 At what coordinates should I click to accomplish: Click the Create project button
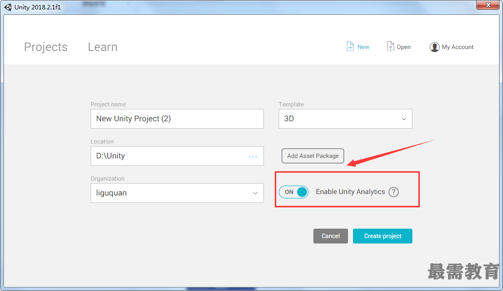pyautogui.click(x=382, y=236)
